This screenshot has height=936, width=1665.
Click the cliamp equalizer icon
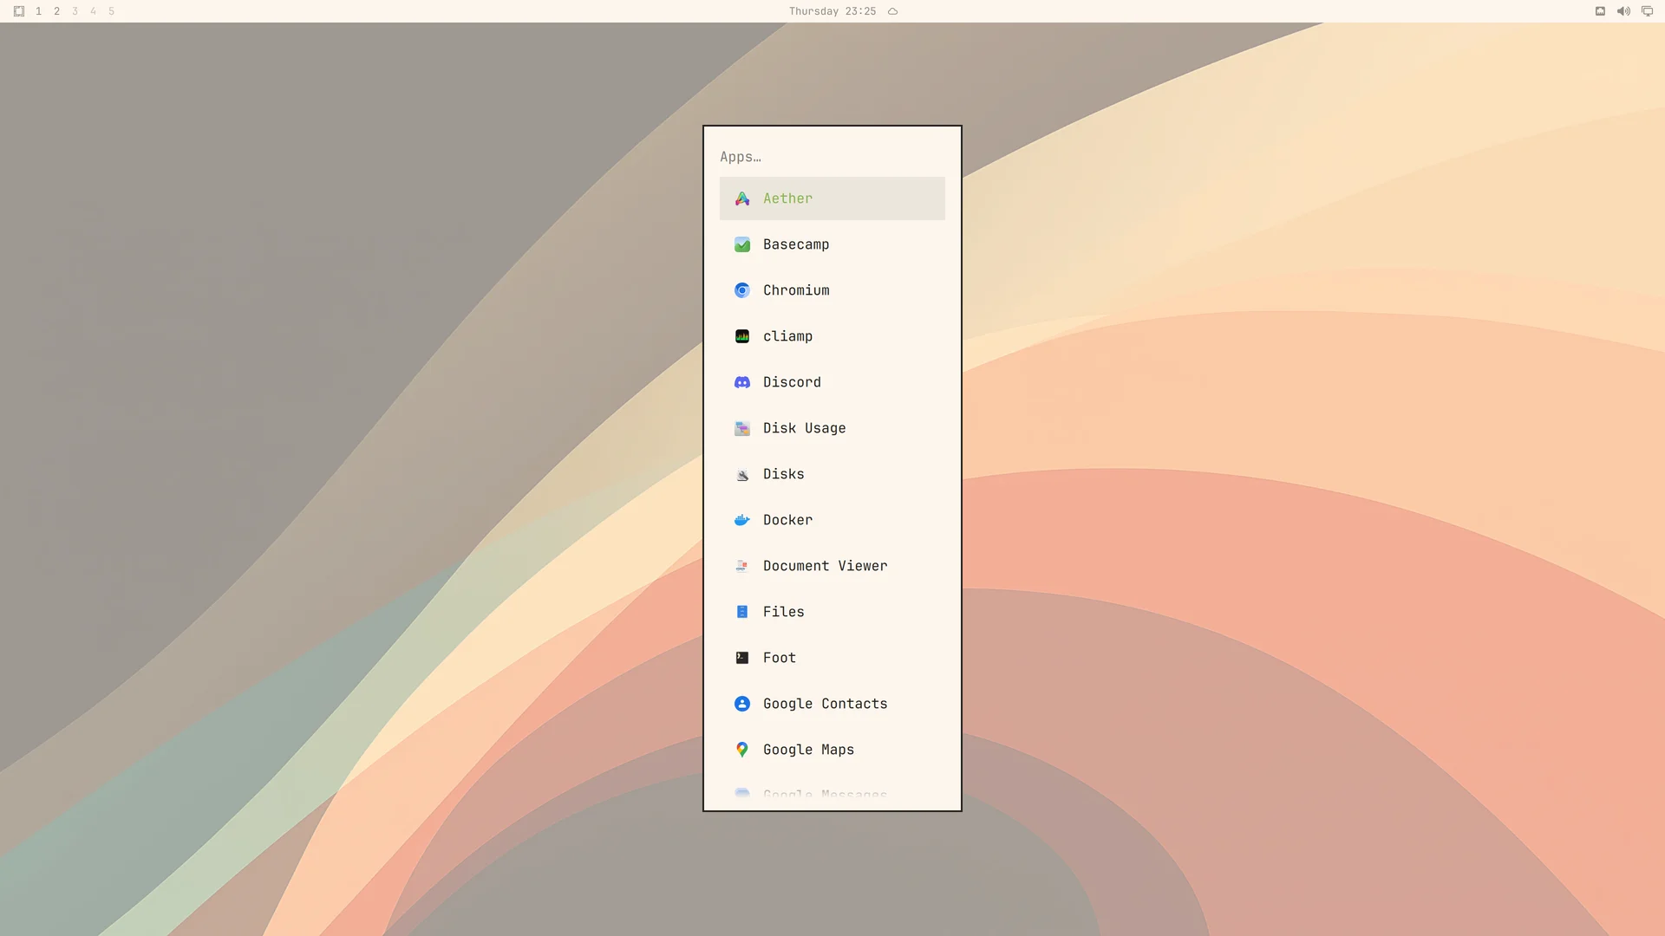coord(742,336)
